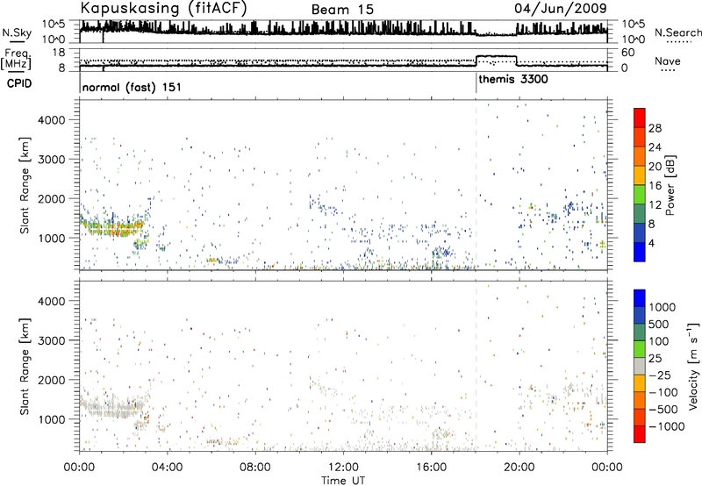Click the '500' label on Velocity colorbar
The height and width of the screenshot is (486, 702).
click(659, 324)
